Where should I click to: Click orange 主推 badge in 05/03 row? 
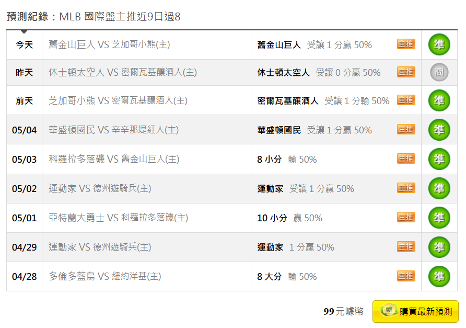coord(406,159)
